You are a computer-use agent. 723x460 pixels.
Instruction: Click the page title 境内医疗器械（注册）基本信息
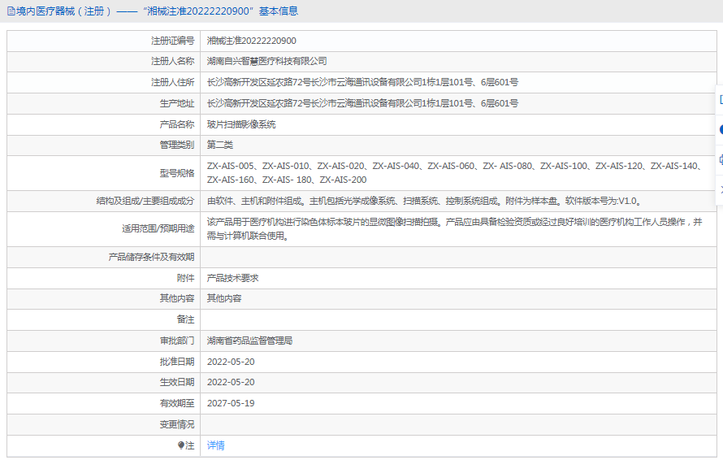point(157,11)
